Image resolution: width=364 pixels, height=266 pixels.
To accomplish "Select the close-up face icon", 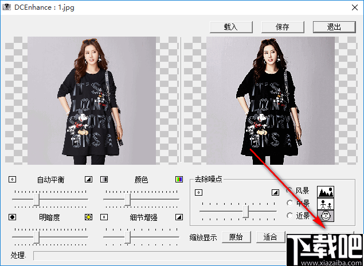I will click(326, 216).
